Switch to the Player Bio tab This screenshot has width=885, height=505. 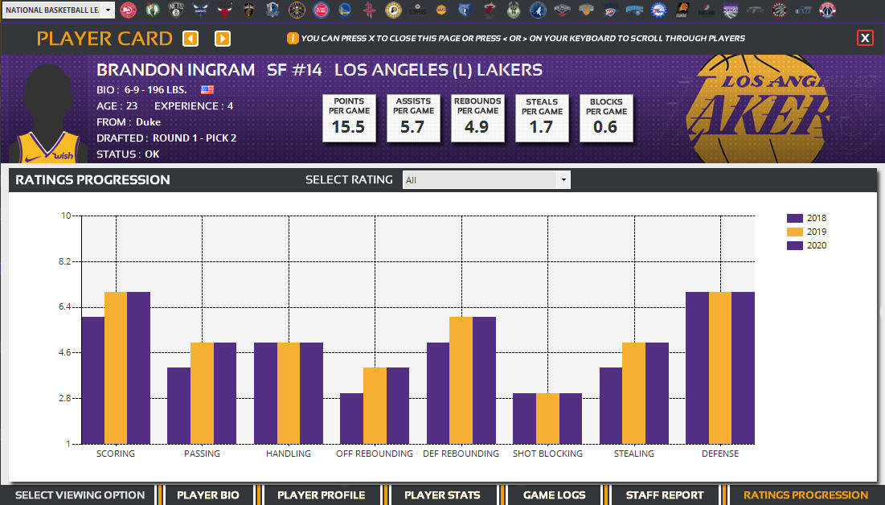pos(207,495)
